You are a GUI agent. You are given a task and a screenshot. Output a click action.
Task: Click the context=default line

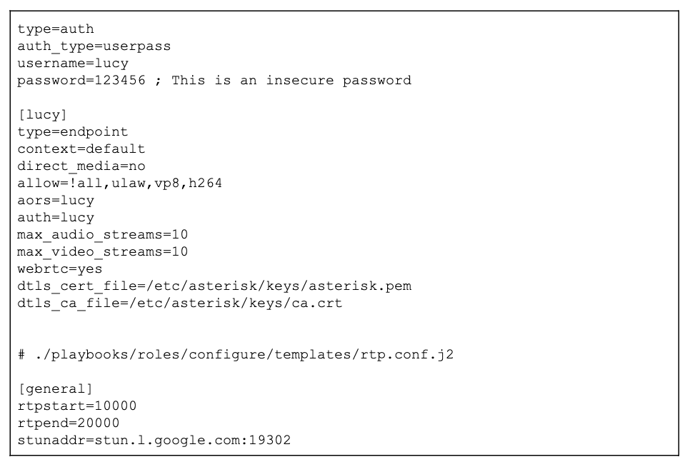(x=81, y=149)
